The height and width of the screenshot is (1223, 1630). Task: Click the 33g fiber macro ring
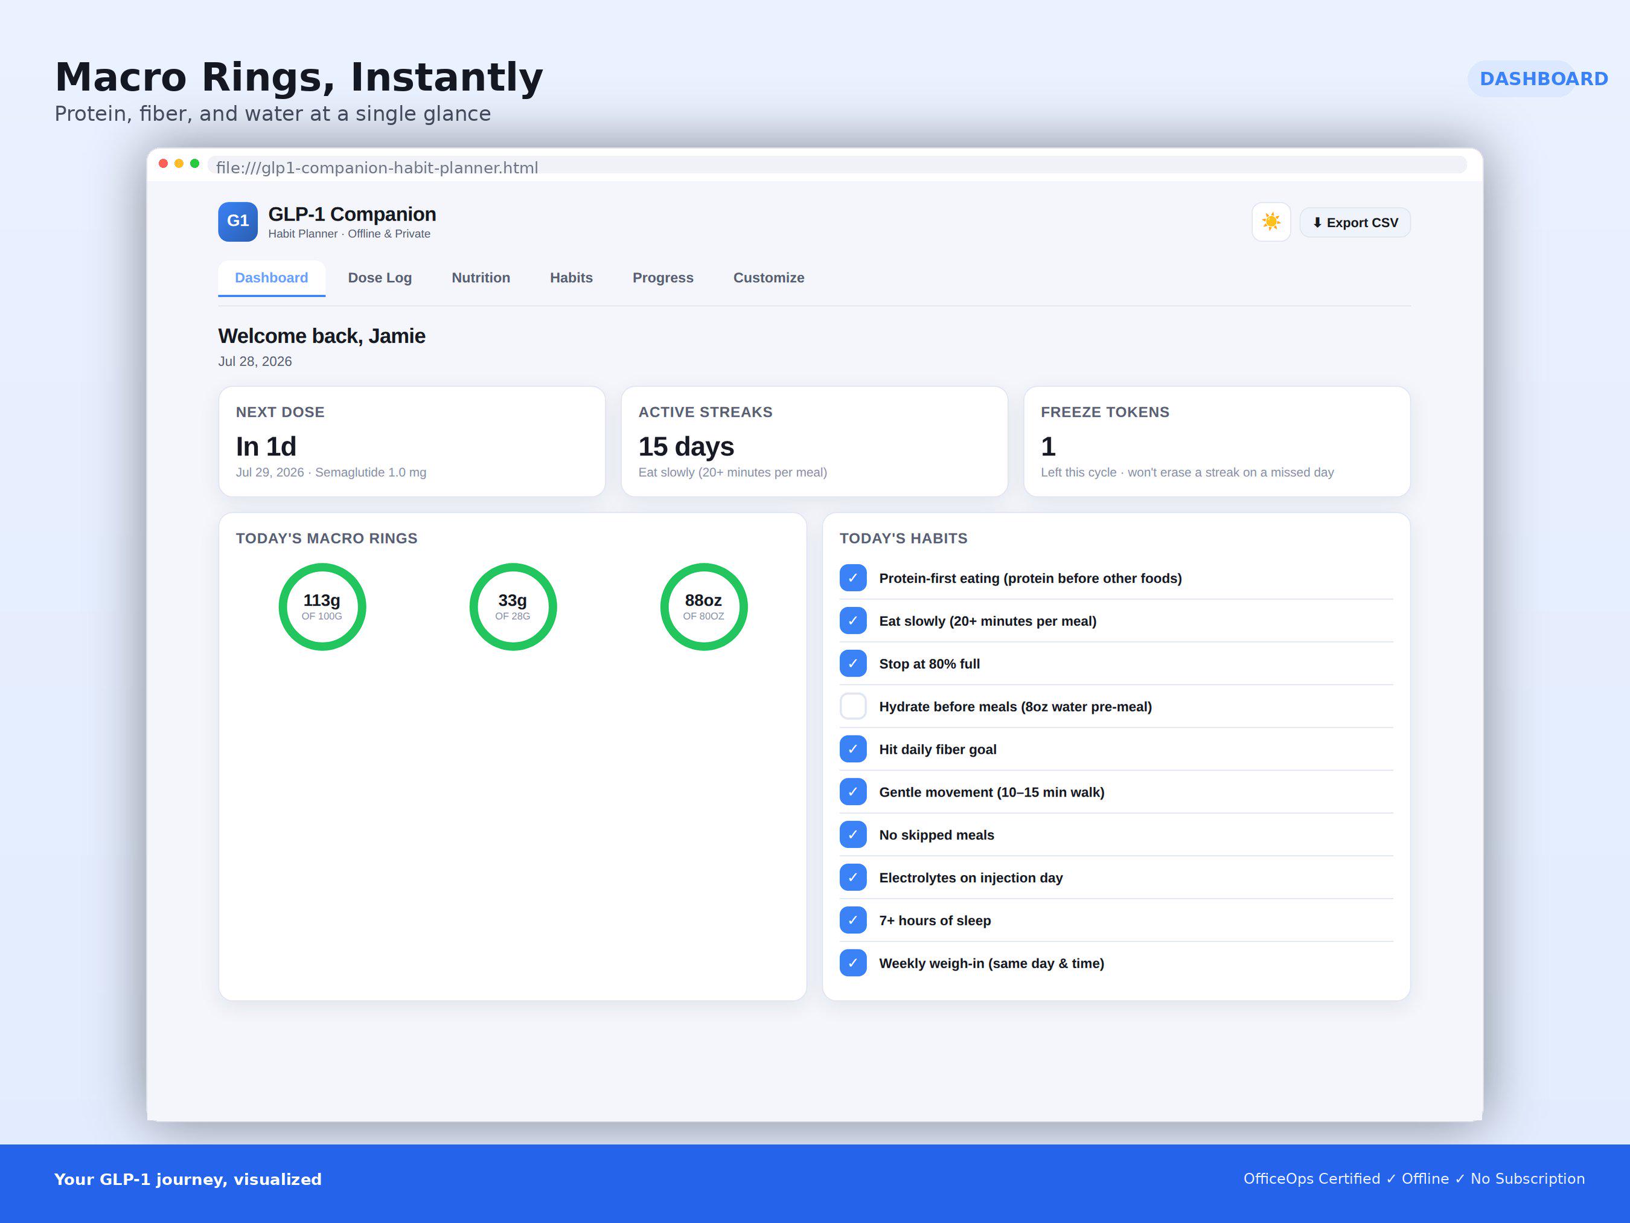(x=513, y=607)
